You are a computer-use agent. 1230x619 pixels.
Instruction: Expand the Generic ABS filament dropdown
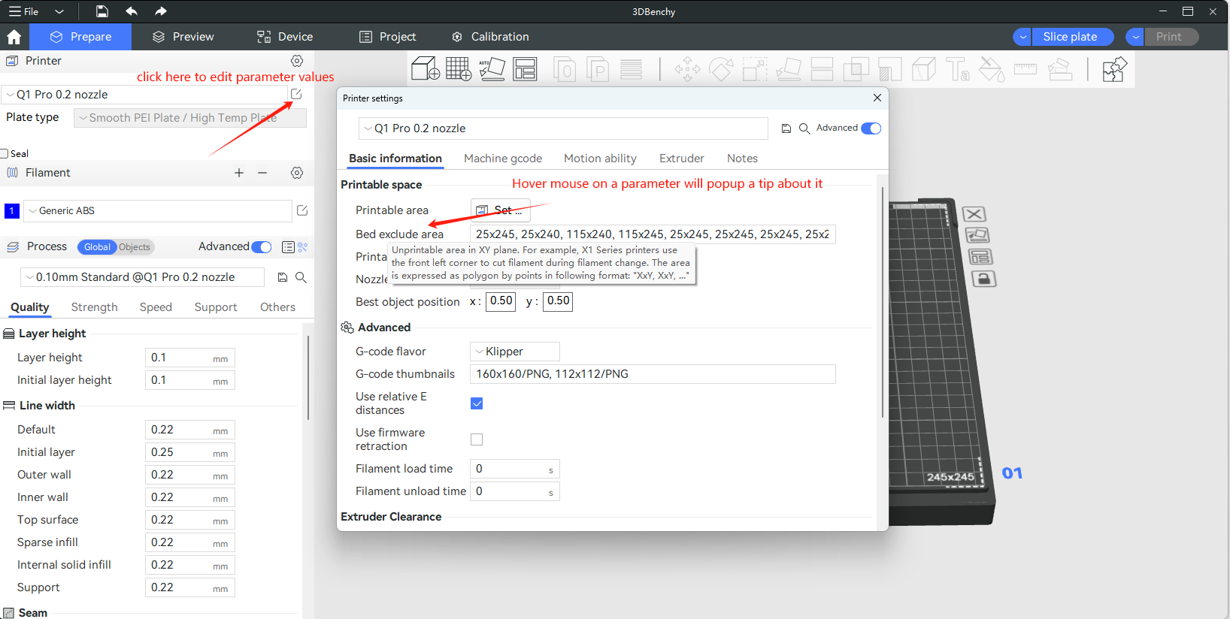[158, 211]
